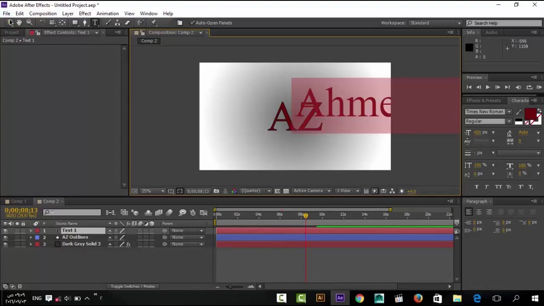Toggle Faux Bold in Character panel
This screenshot has height=306, width=544.
pos(476,187)
